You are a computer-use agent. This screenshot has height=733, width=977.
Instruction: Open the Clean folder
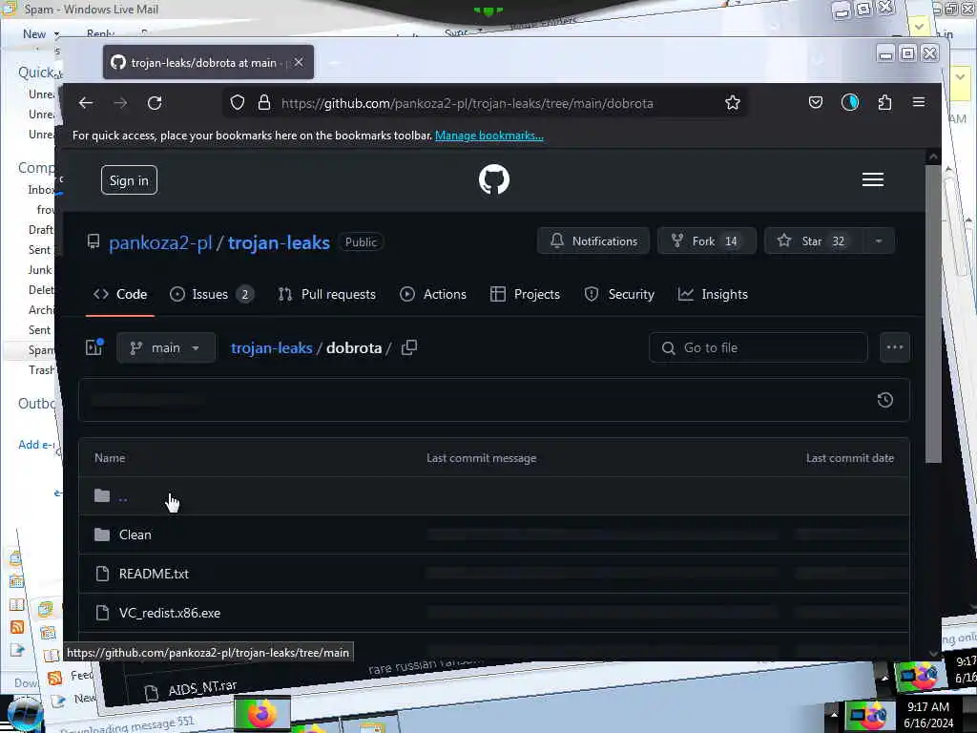135,534
